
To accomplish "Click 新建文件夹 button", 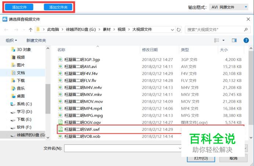I will coord(36,40).
